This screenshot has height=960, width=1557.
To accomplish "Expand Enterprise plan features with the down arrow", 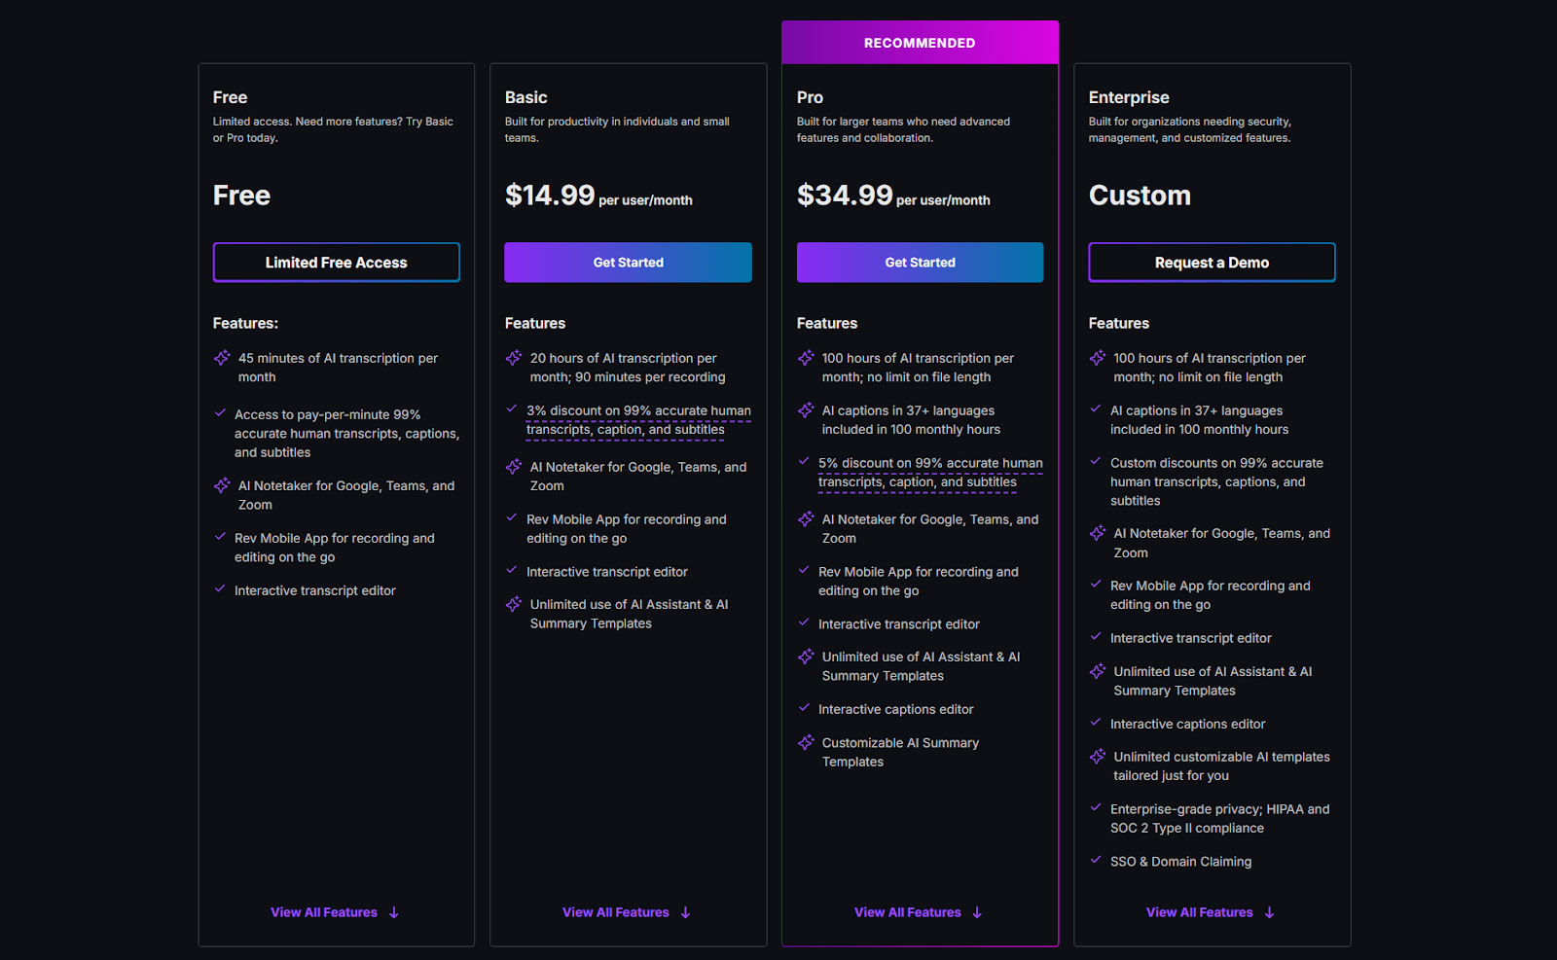I will click(1270, 913).
